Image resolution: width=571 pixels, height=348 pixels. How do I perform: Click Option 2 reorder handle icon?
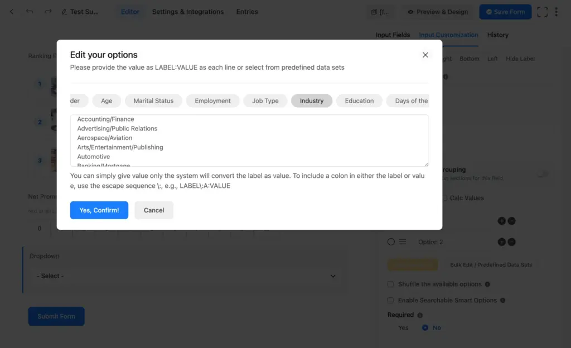coord(403,241)
